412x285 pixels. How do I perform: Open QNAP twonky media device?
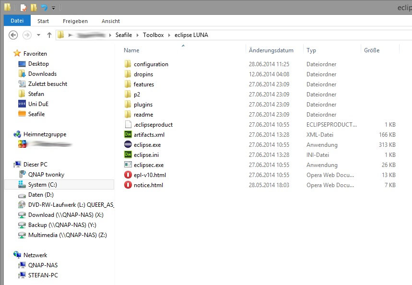[46, 175]
